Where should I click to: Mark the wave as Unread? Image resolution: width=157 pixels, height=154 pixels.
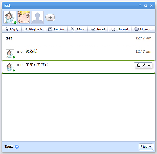click(x=120, y=29)
